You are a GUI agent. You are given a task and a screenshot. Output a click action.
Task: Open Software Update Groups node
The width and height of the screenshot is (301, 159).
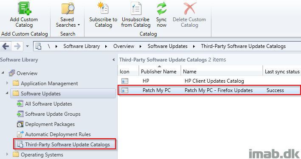pos(53,114)
